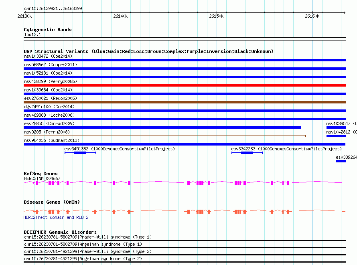Click the 26150k ruler tick label
The image size is (357, 265).
pyautogui.click(x=216, y=16)
